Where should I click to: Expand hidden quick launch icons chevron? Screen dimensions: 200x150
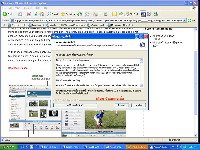point(36,146)
